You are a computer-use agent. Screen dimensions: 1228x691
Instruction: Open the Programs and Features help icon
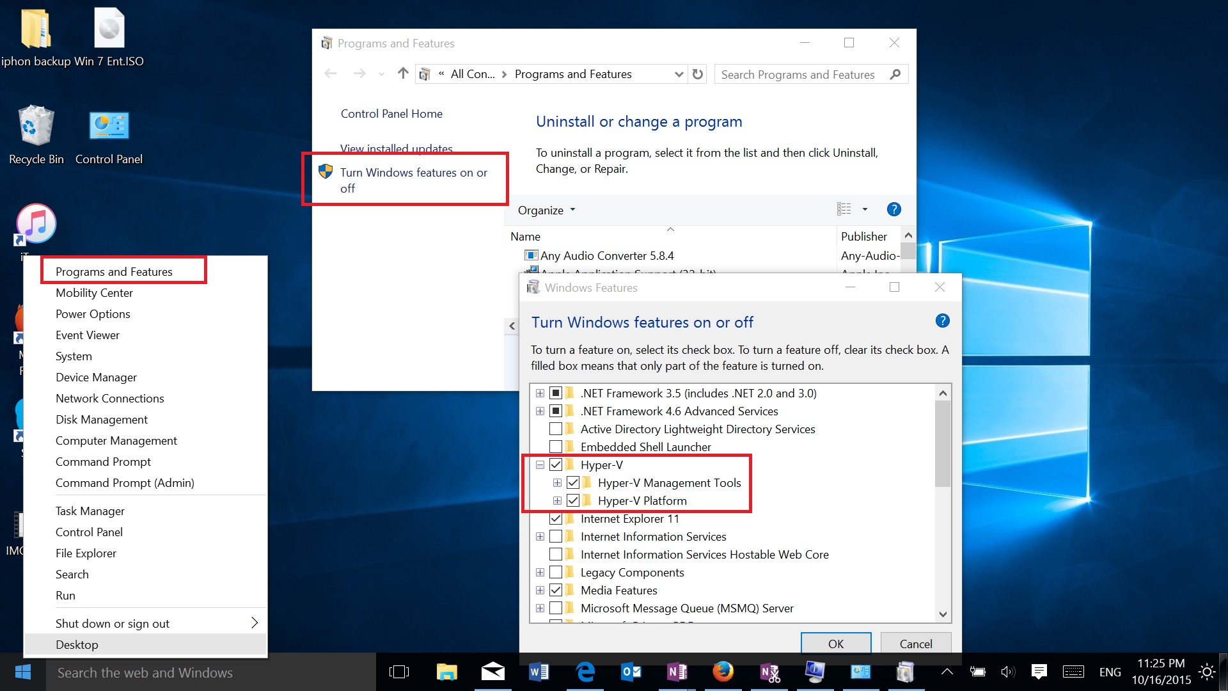pos(893,209)
